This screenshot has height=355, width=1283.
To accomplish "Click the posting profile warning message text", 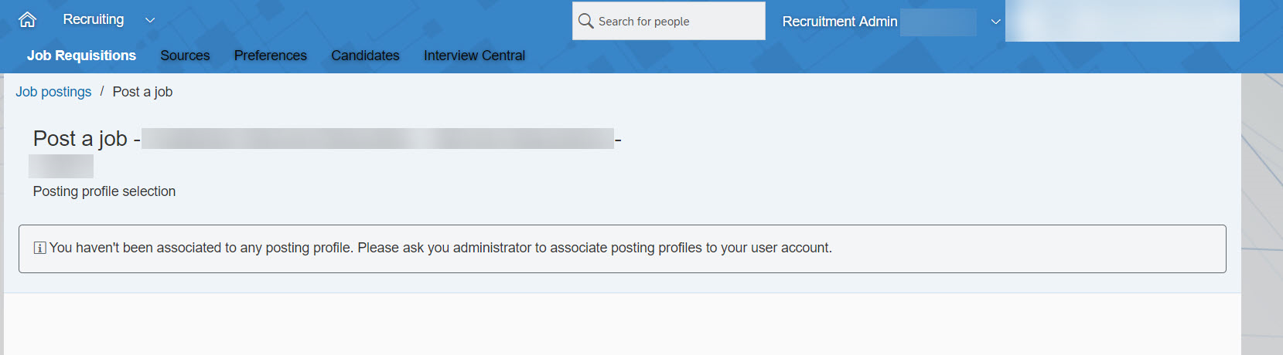I will (x=441, y=248).
